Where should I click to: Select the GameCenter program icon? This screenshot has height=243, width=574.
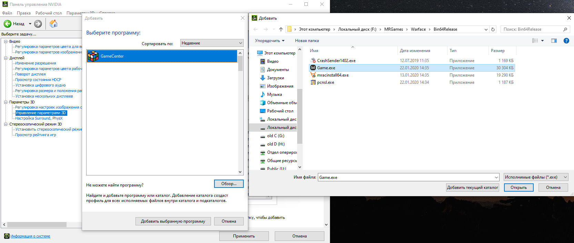pyautogui.click(x=93, y=56)
